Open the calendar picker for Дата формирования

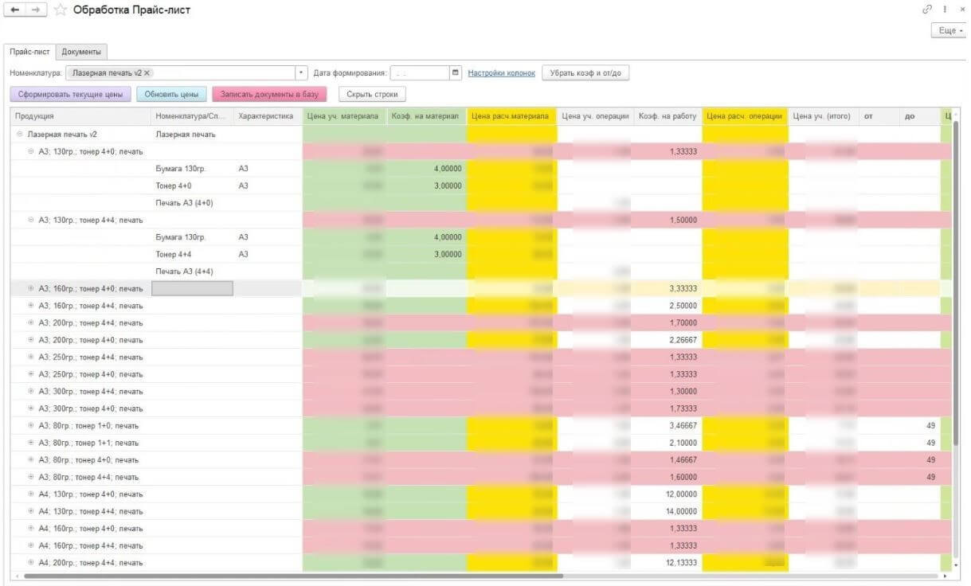tap(456, 72)
